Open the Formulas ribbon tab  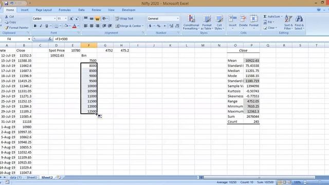pyautogui.click(x=65, y=10)
